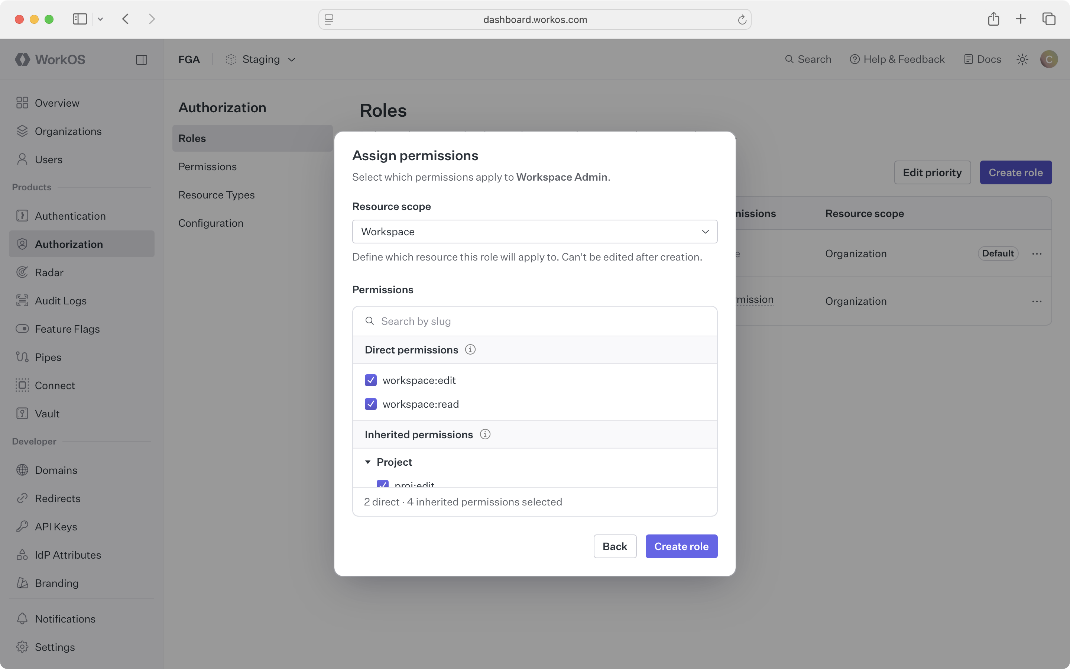Open the Resource scope Workspace dropdown

(x=534, y=232)
